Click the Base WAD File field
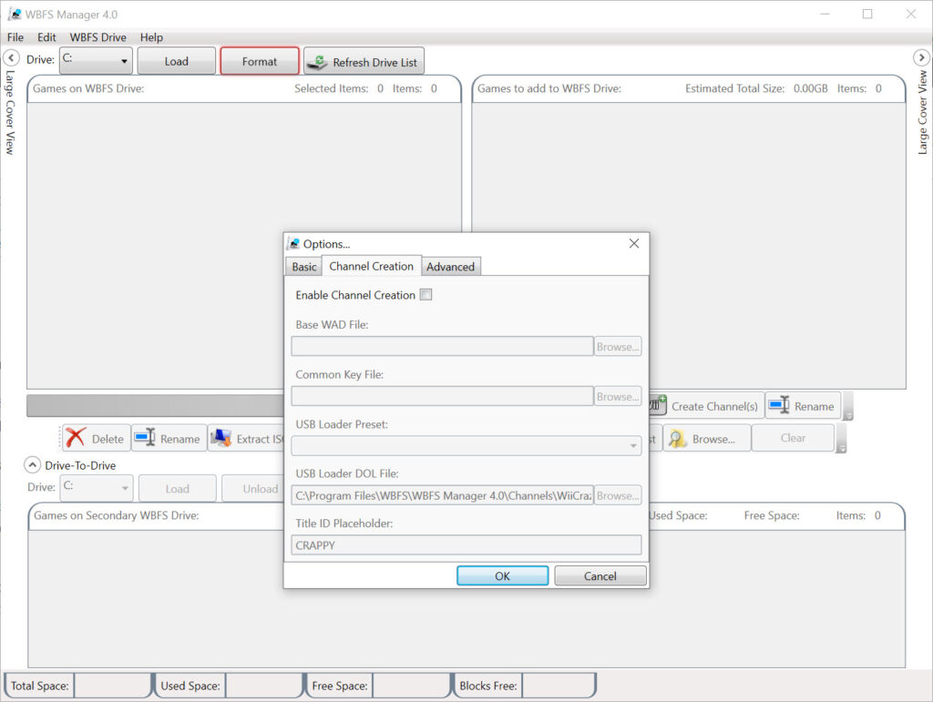Screen dimensions: 933x702 442,346
